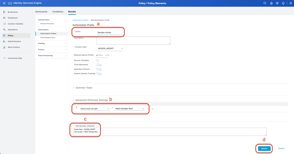Click inside the Attributes Details text box
Image resolution: width=294 pixels, height=154 pixels.
click(x=170, y=132)
